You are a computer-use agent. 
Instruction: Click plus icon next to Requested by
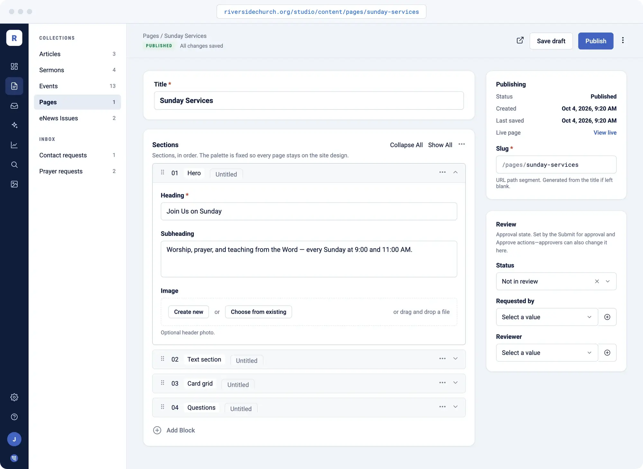pos(607,317)
